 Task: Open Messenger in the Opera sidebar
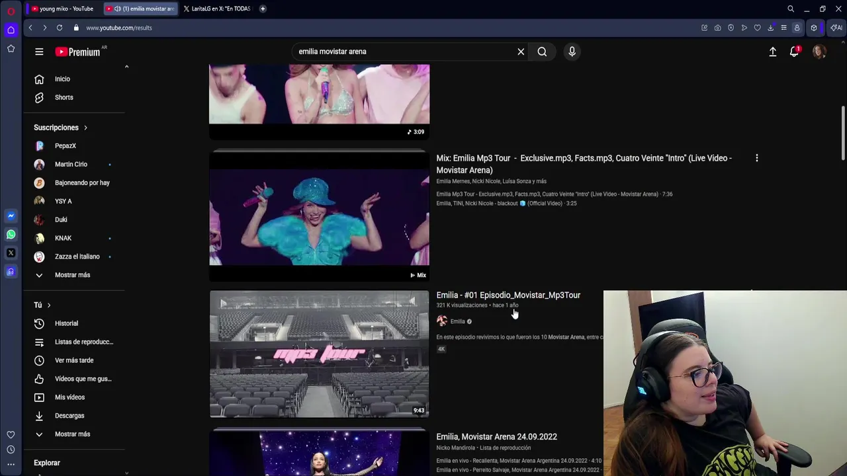pos(11,216)
